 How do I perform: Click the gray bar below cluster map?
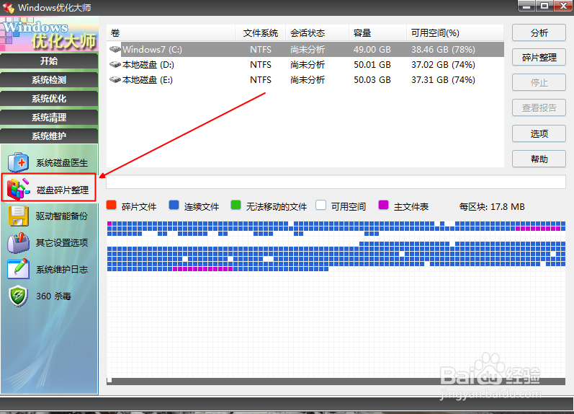336,382
